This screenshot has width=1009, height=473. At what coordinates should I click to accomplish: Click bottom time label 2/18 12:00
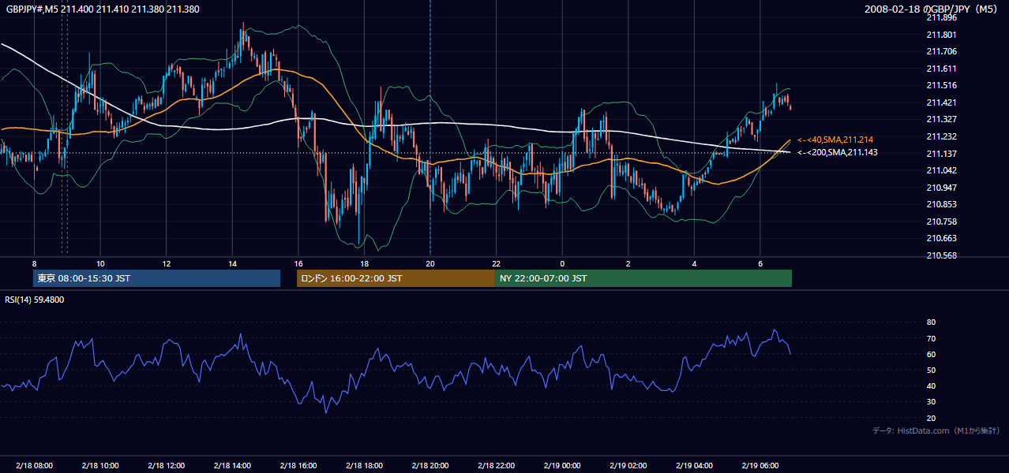[166, 466]
